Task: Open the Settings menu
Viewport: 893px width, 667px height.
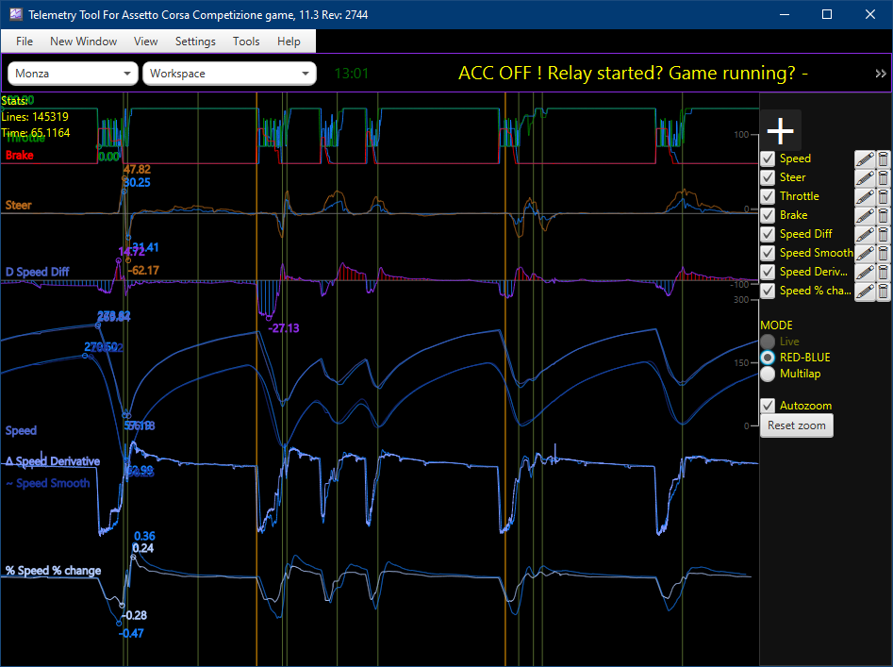Action: 195,41
